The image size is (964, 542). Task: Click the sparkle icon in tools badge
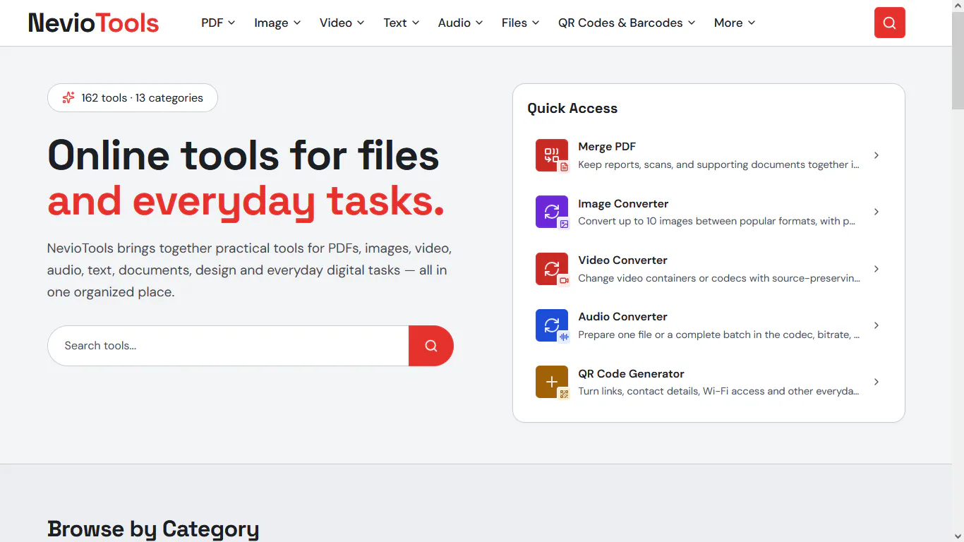click(68, 98)
